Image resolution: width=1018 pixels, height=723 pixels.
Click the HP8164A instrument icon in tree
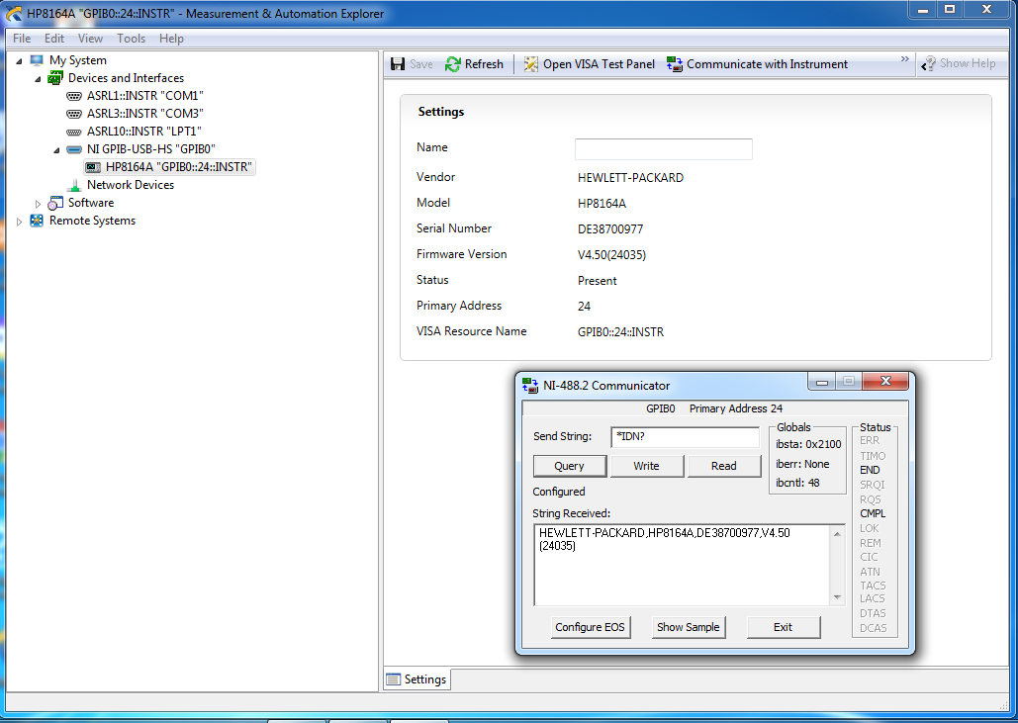pos(93,167)
